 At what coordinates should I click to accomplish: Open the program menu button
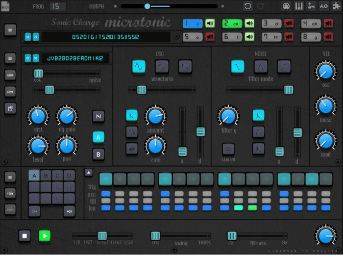click(x=10, y=30)
